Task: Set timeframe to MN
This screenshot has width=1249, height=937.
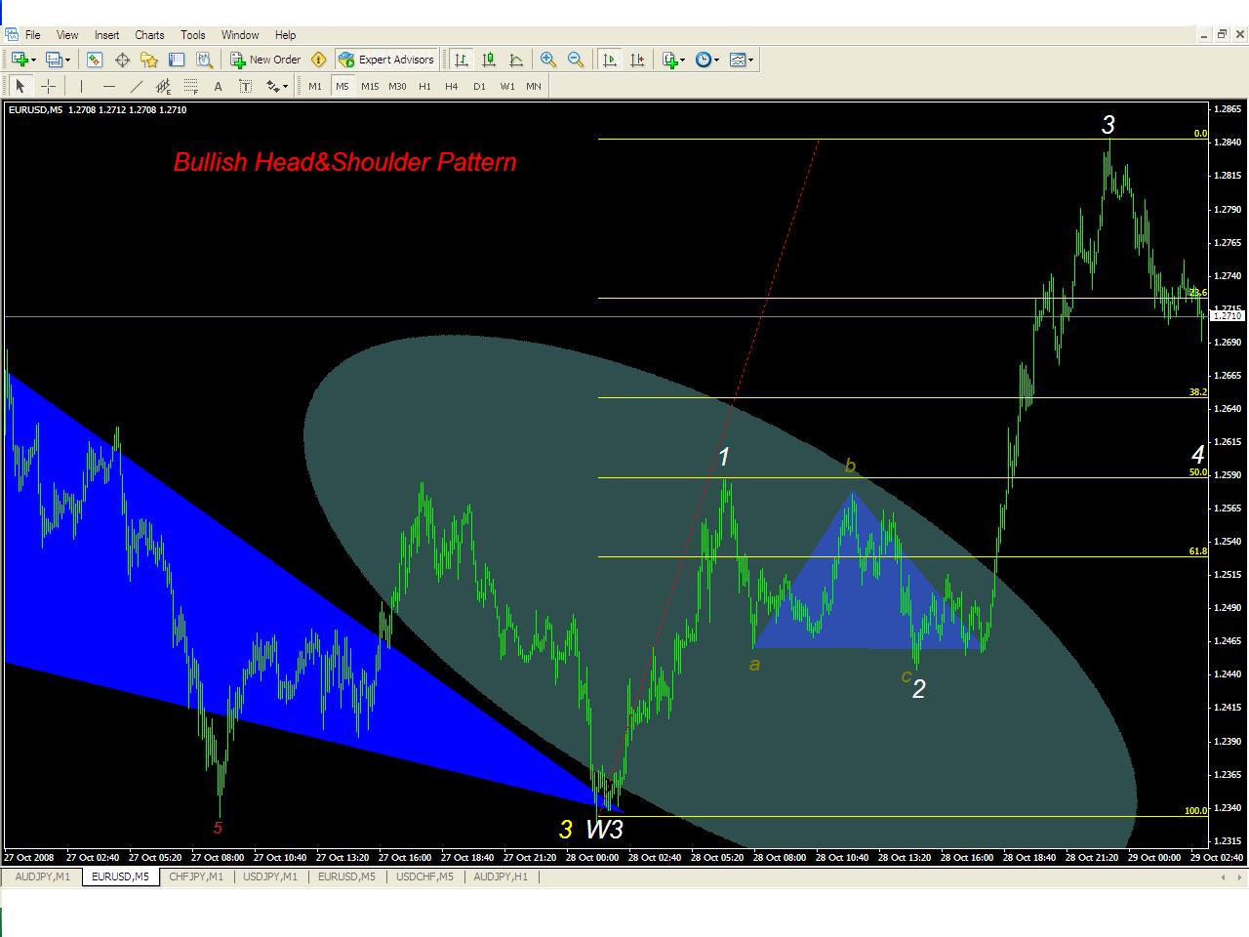Action: 534,86
